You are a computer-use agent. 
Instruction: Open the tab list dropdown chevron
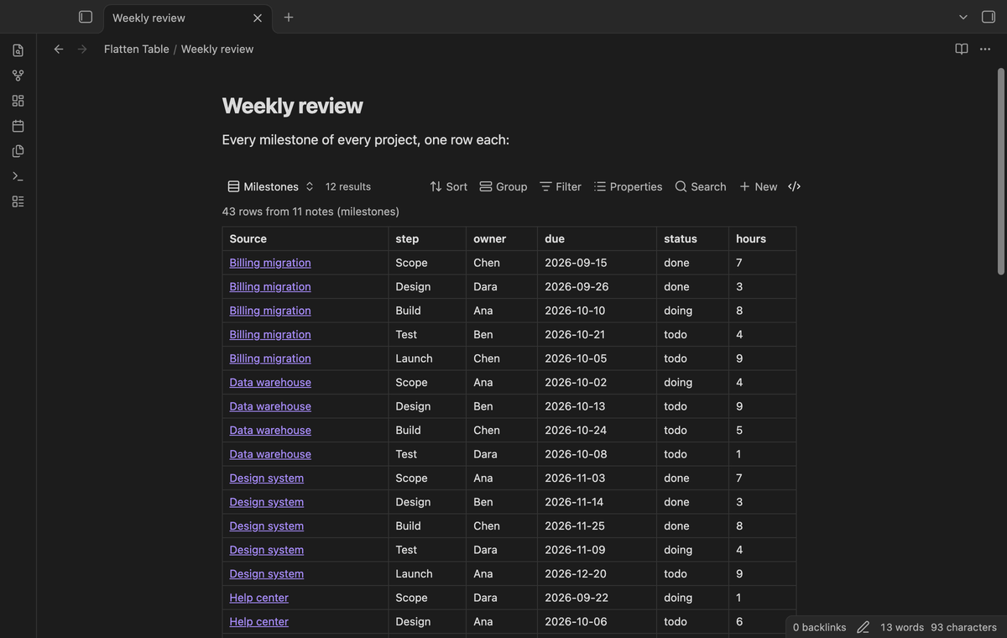pos(963,17)
